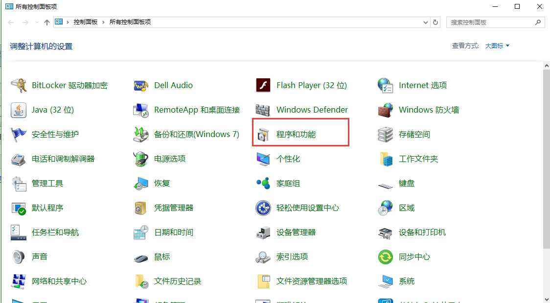Click the 备份和还原(Windows 7) label text
This screenshot has height=303, width=550.
tap(196, 134)
